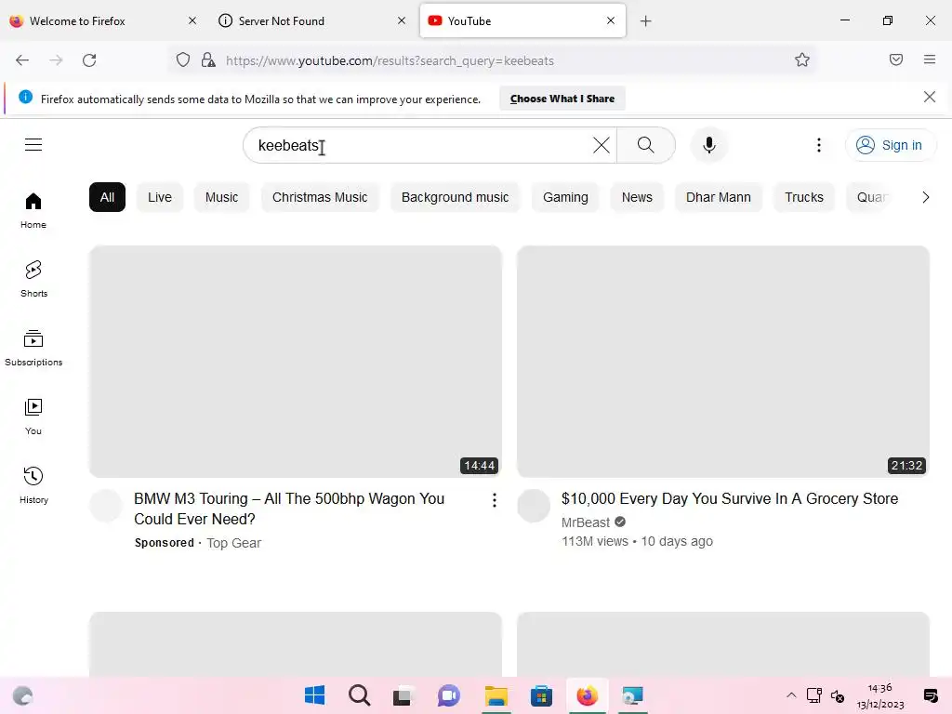Select the YouTube browser tab
The image size is (952, 714).
pyautogui.click(x=522, y=21)
